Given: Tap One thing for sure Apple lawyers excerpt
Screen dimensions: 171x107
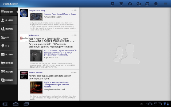Looking at the screenshot, I should click(53, 98).
